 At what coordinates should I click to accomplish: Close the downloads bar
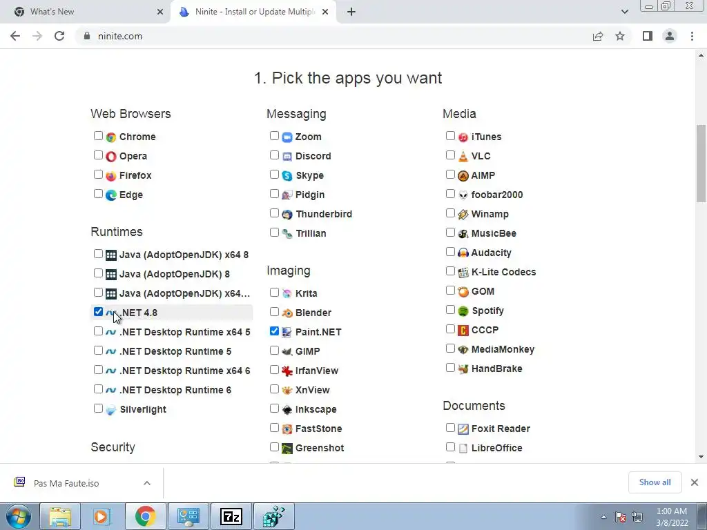tap(695, 482)
